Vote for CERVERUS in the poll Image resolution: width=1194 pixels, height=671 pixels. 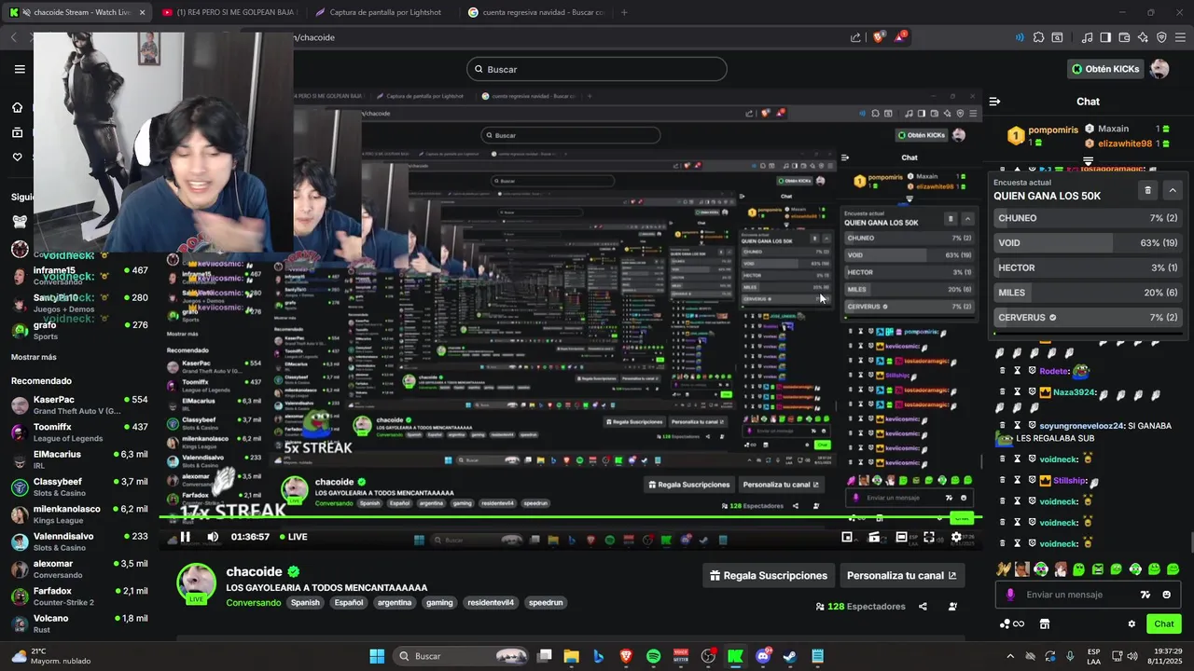coord(1088,318)
